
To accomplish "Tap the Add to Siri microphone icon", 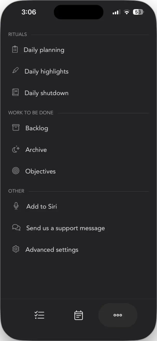I will click(x=16, y=205).
